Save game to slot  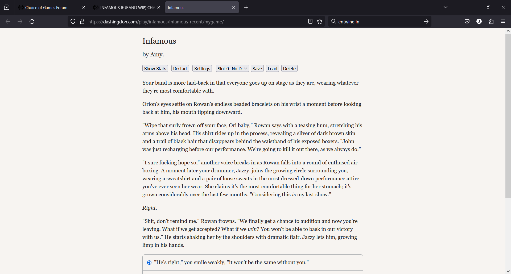pyautogui.click(x=257, y=68)
